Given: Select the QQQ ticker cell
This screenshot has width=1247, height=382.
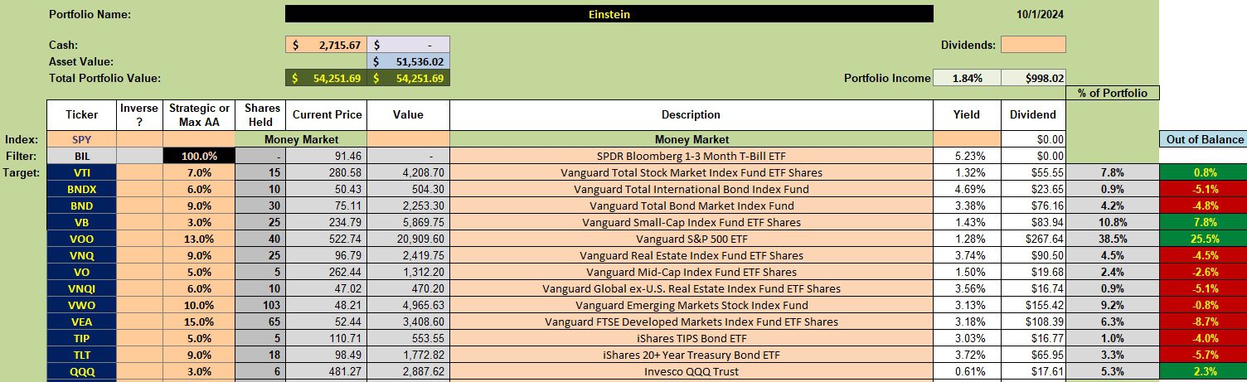Looking at the screenshot, I should pos(81,371).
